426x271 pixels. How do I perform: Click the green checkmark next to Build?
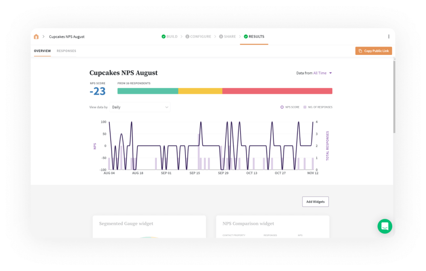coord(163,37)
